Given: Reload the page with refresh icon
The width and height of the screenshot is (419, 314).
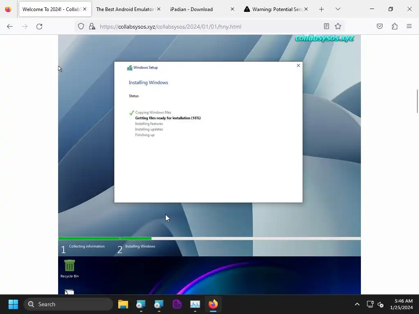Looking at the screenshot, I should pos(39,27).
